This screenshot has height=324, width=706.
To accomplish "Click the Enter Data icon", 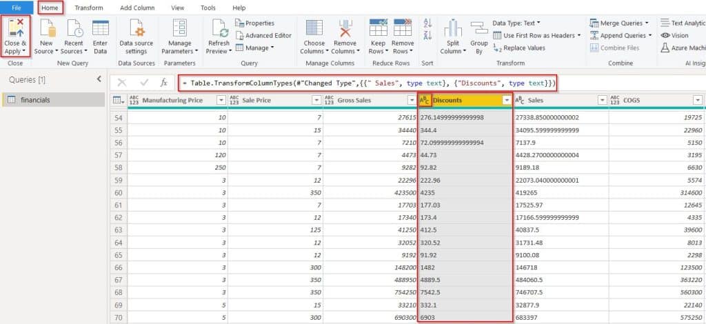I will (101, 28).
